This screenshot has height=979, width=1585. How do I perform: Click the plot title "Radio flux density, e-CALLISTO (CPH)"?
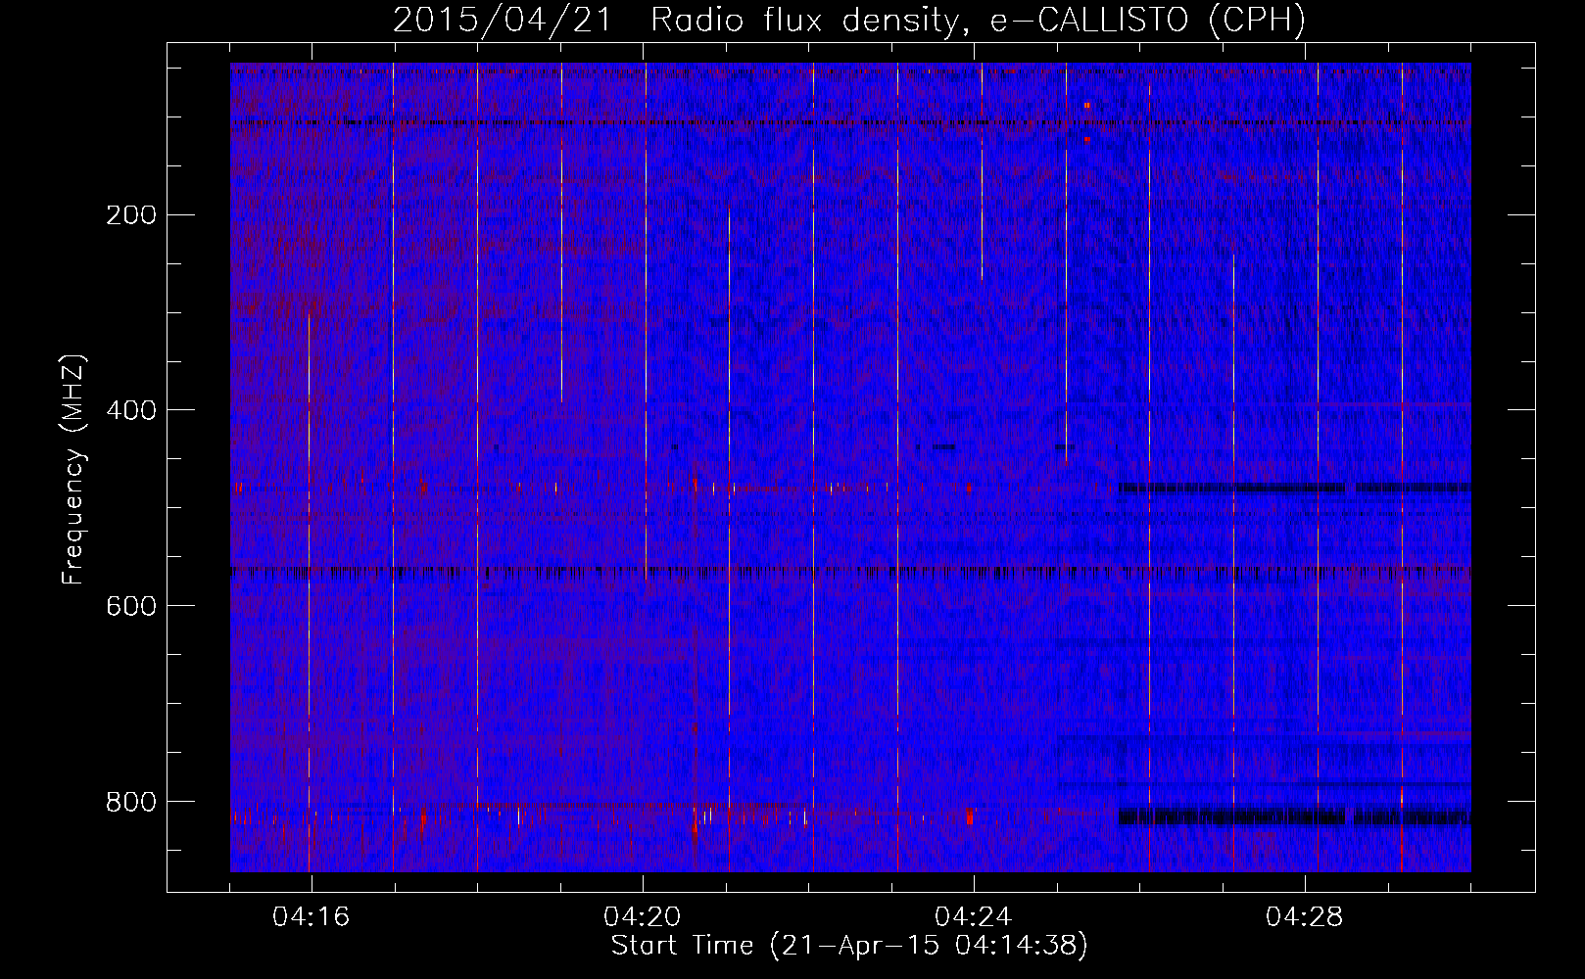[x=978, y=21]
